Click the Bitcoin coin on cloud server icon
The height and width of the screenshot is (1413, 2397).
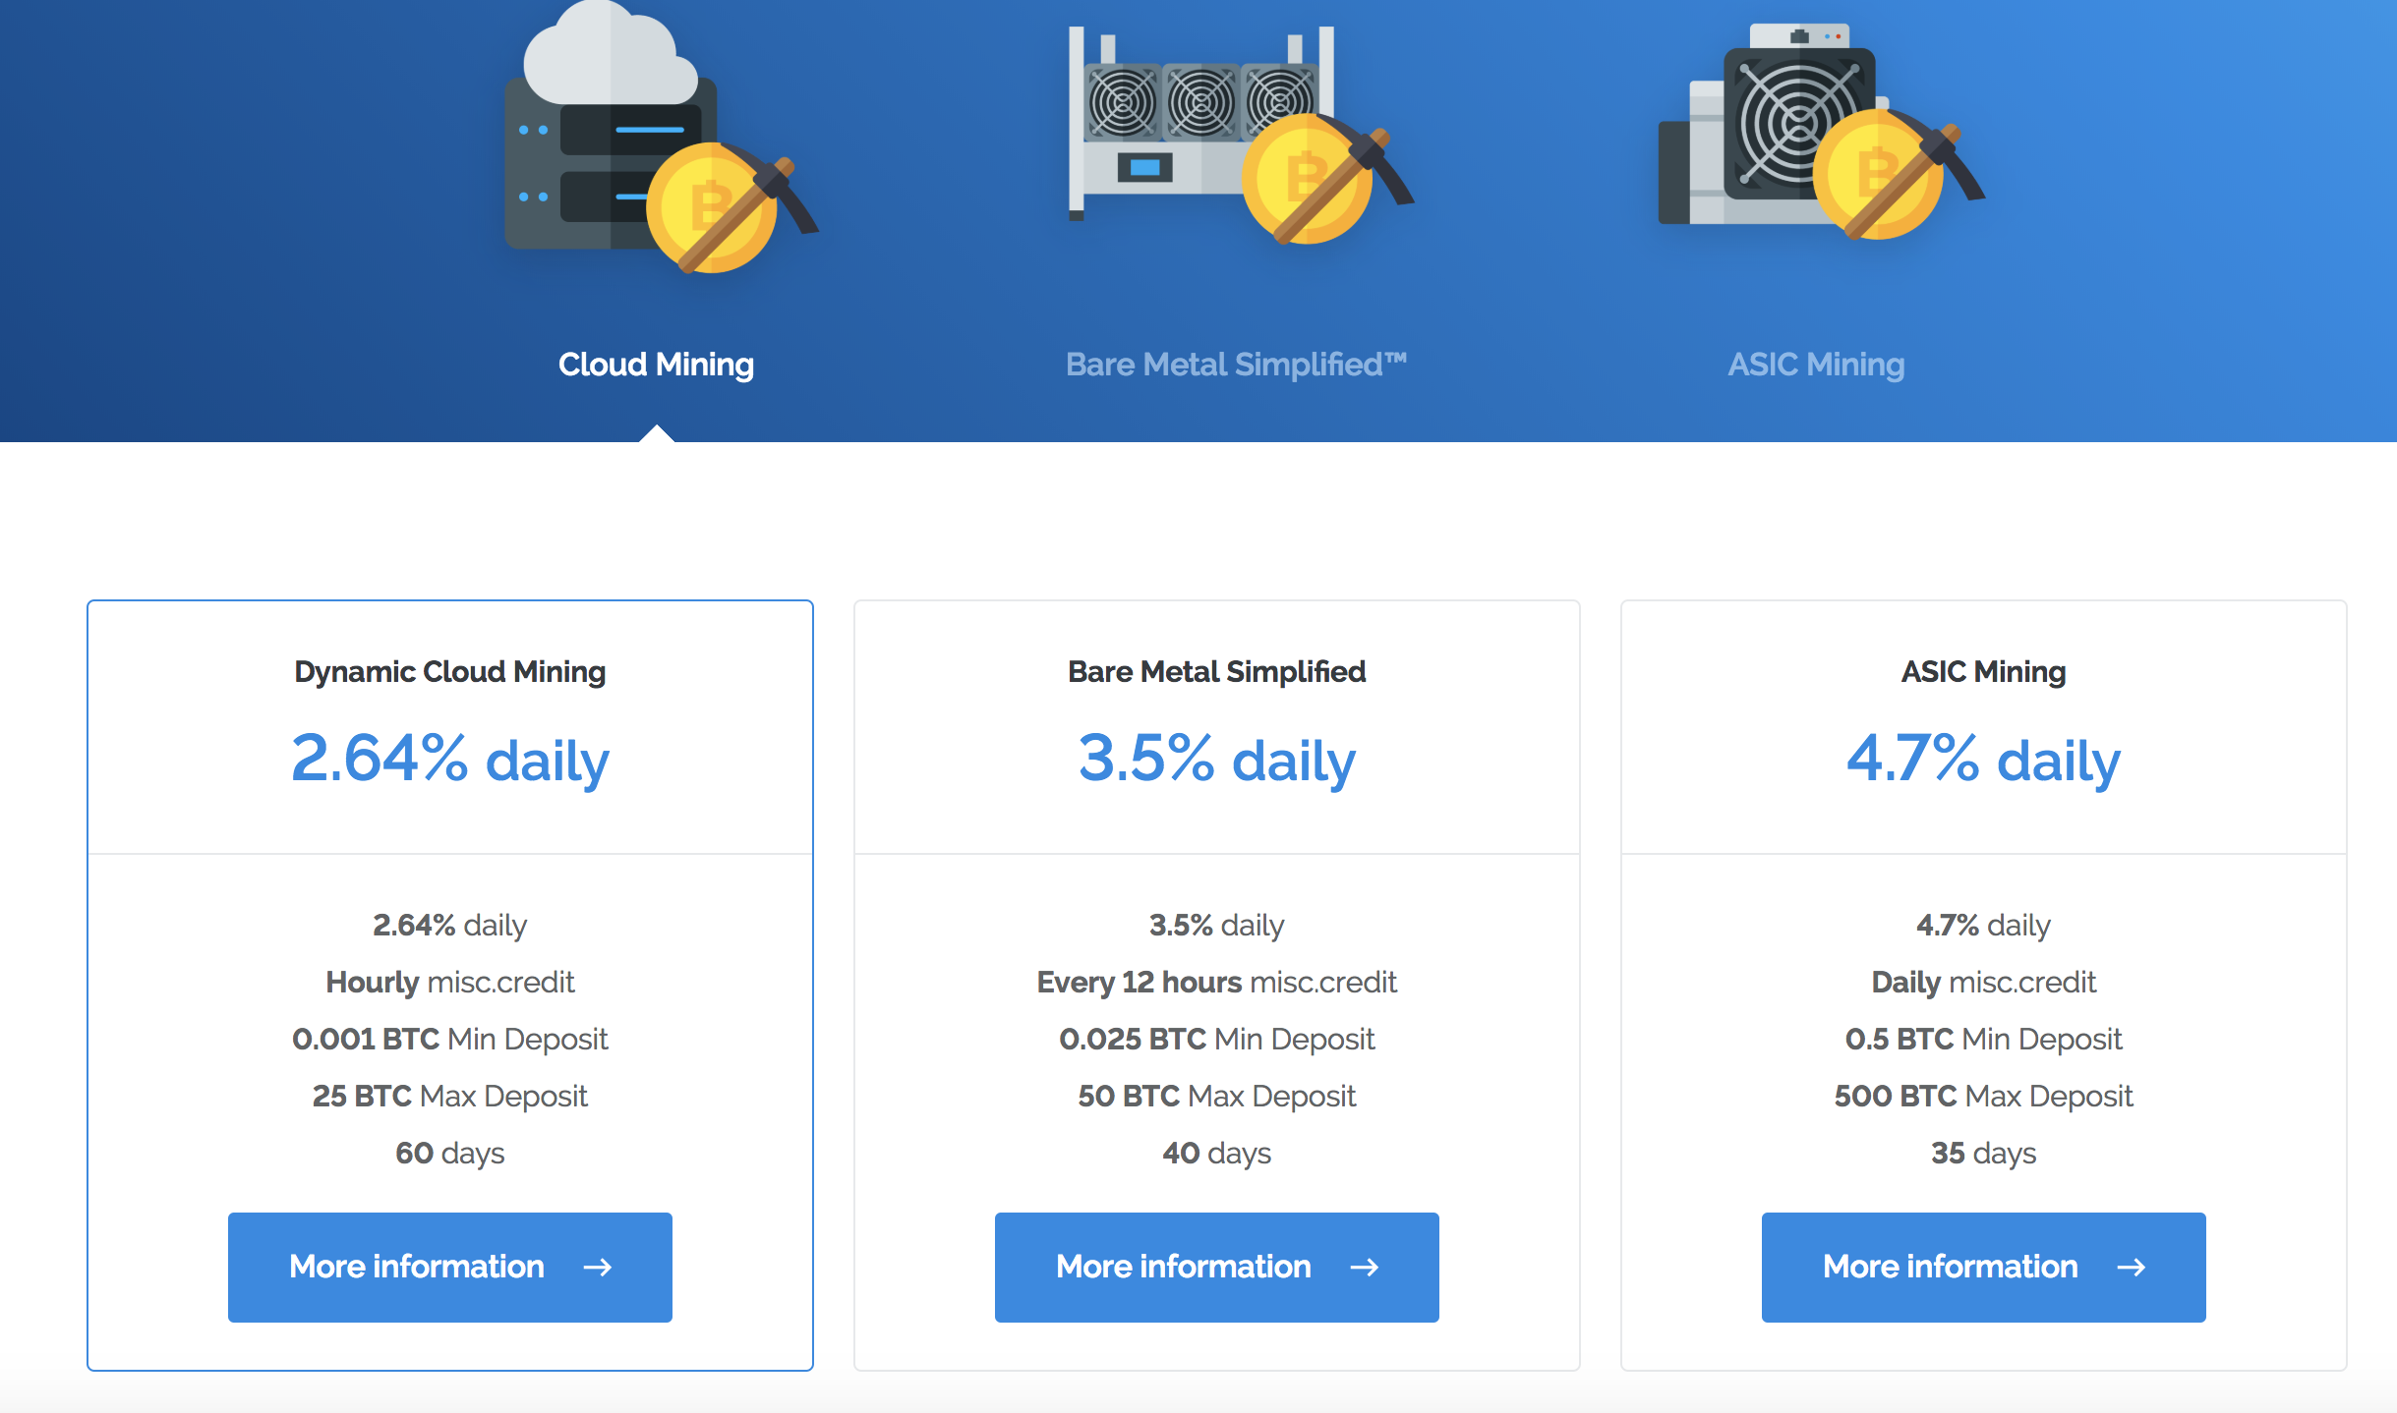tap(710, 208)
